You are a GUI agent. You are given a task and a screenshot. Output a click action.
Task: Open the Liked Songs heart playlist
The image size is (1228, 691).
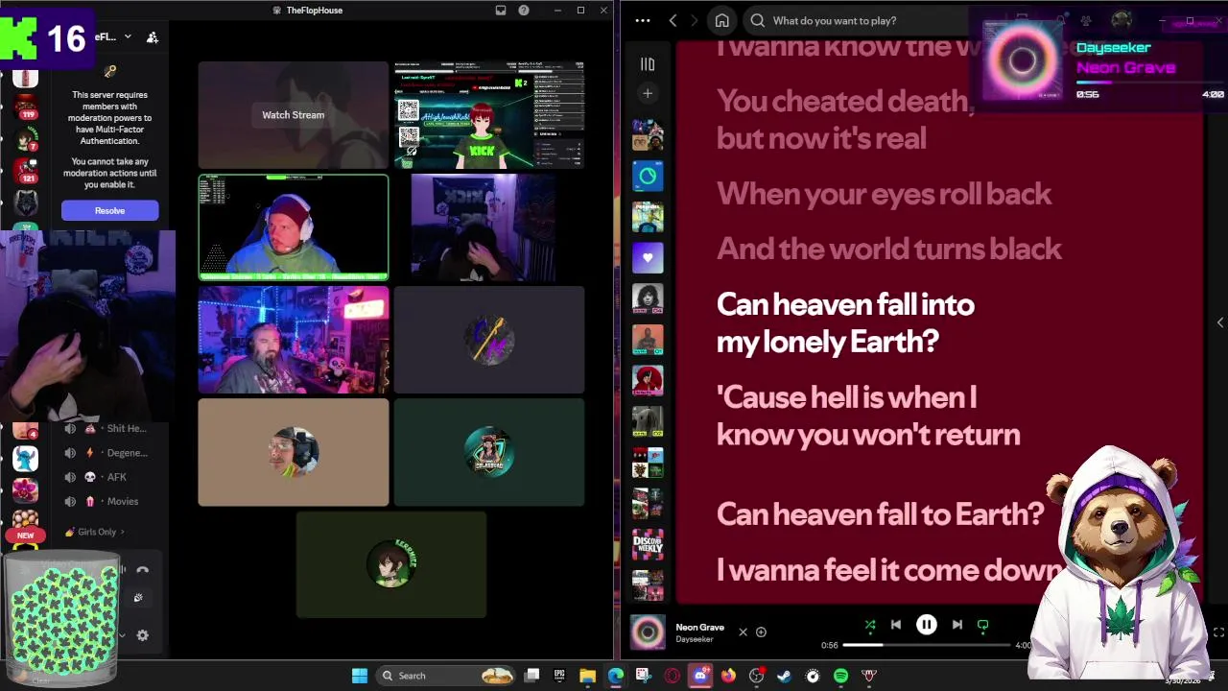coord(648,257)
